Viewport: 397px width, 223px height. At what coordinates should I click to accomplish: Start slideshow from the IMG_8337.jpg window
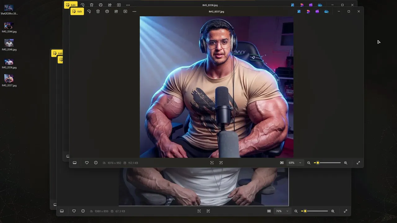coord(125,11)
